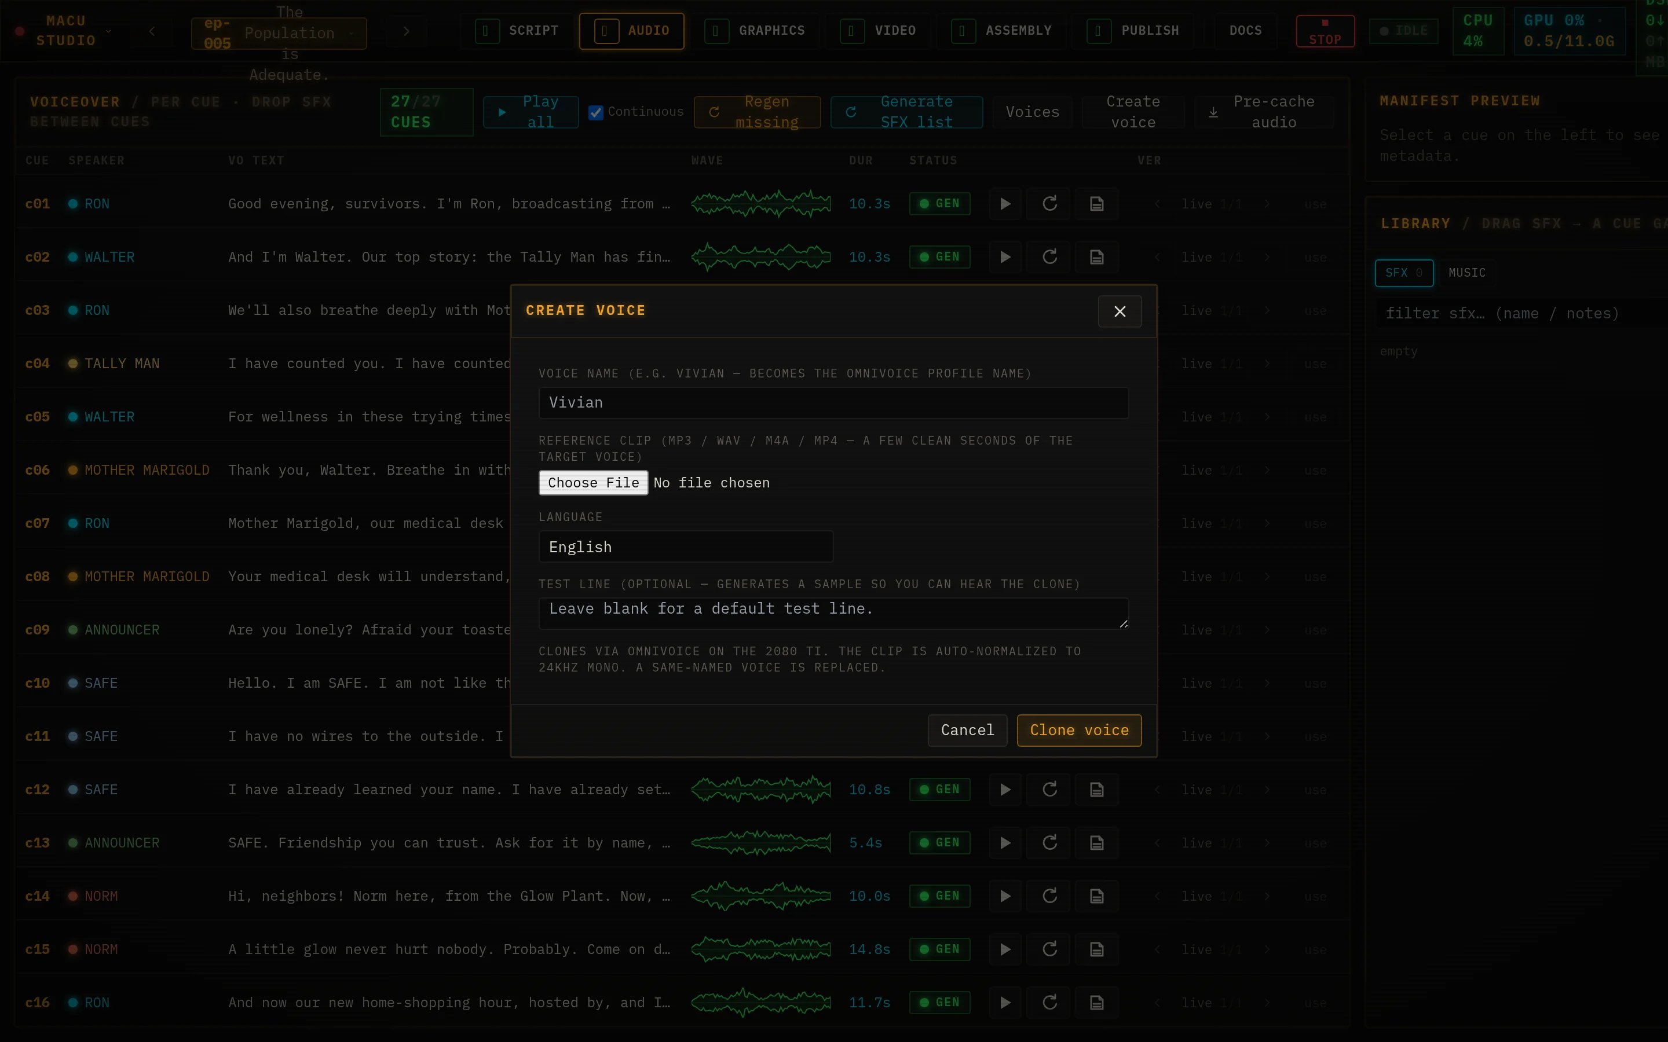Screen dimensions: 1668x1042
Task: Go to next episode arrow
Action: coord(406,31)
